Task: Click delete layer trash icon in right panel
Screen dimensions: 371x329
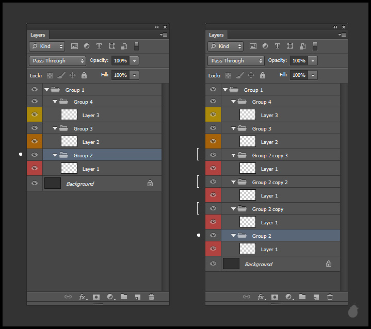Action: coord(330,297)
